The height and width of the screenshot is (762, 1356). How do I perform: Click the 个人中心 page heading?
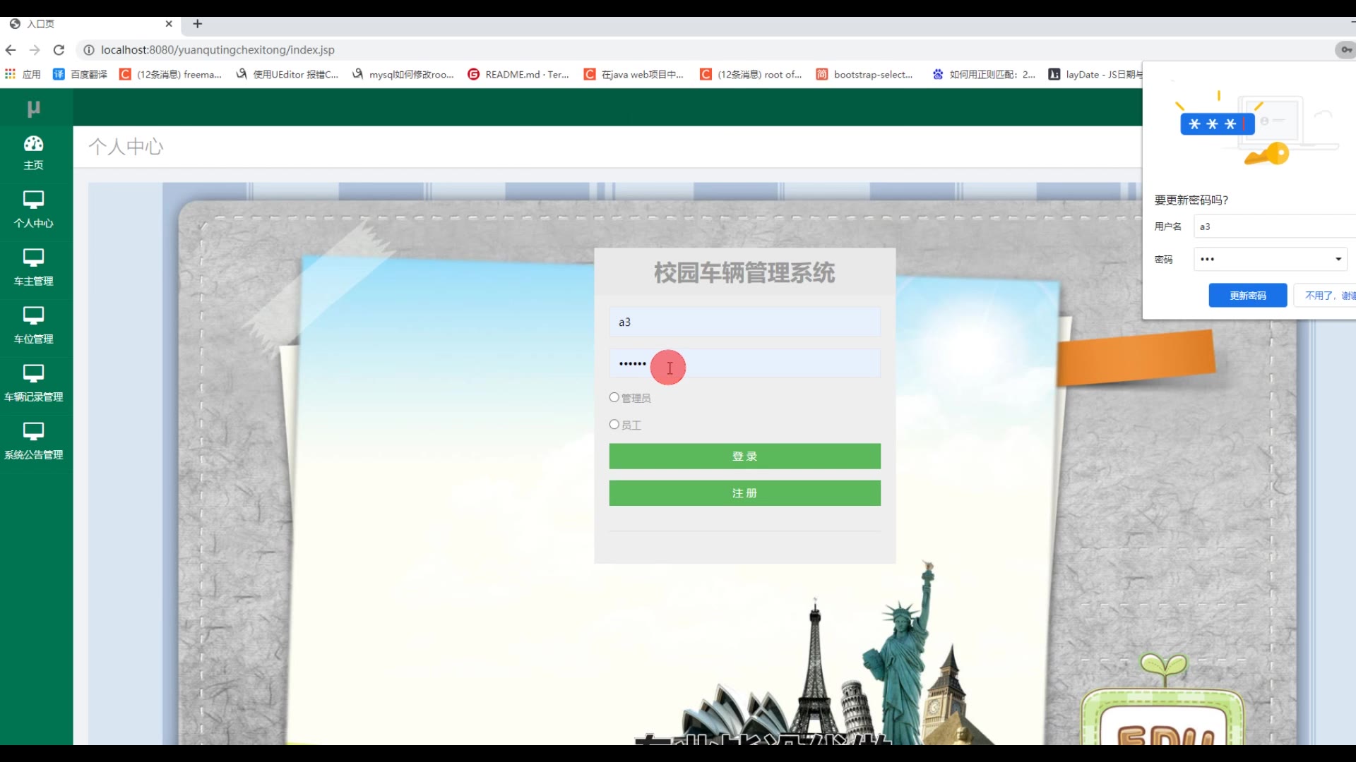[x=126, y=146]
